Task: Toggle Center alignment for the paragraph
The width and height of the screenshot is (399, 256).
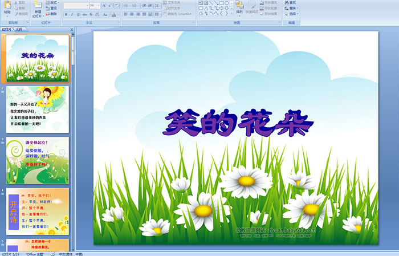Action: click(132, 14)
